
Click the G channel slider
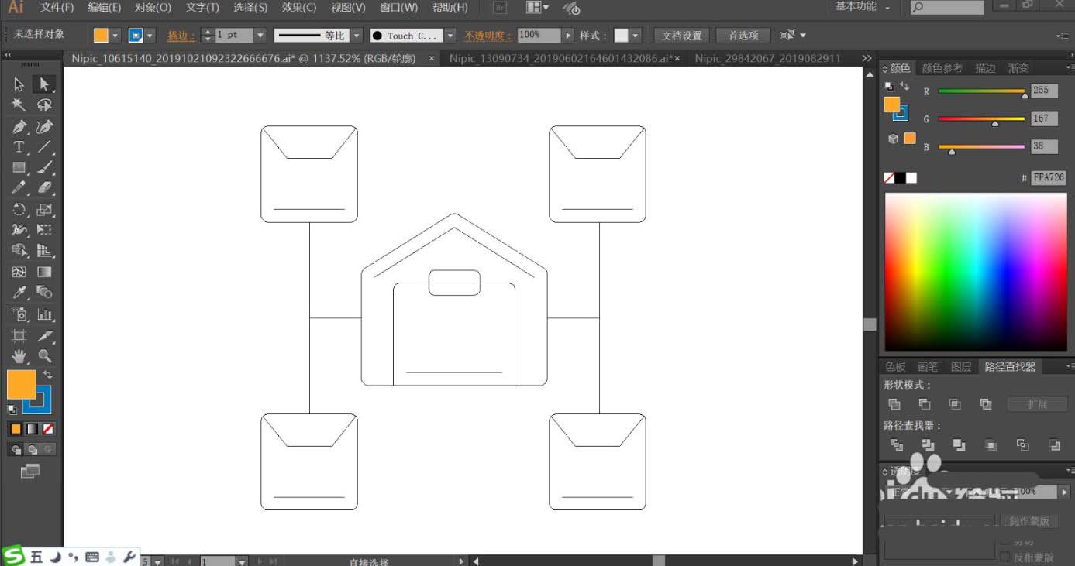982,119
